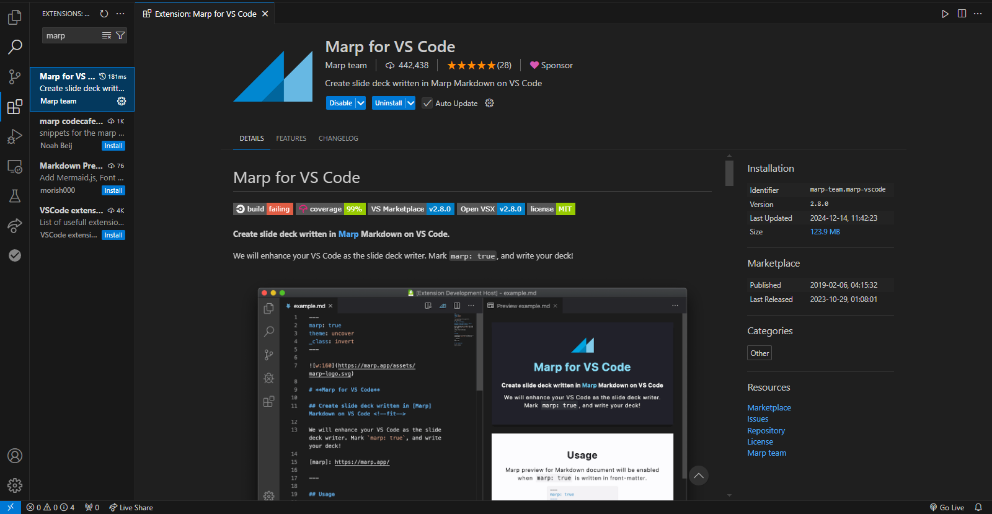
Task: Open notifications bell in status bar
Action: click(x=978, y=507)
